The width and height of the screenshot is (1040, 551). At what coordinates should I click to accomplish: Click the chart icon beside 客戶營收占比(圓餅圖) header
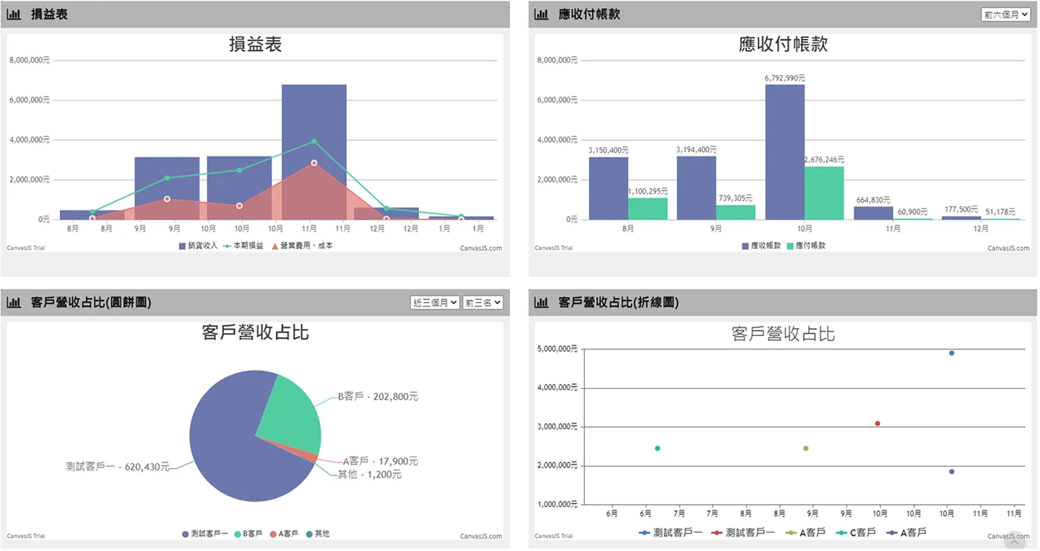pyautogui.click(x=14, y=303)
